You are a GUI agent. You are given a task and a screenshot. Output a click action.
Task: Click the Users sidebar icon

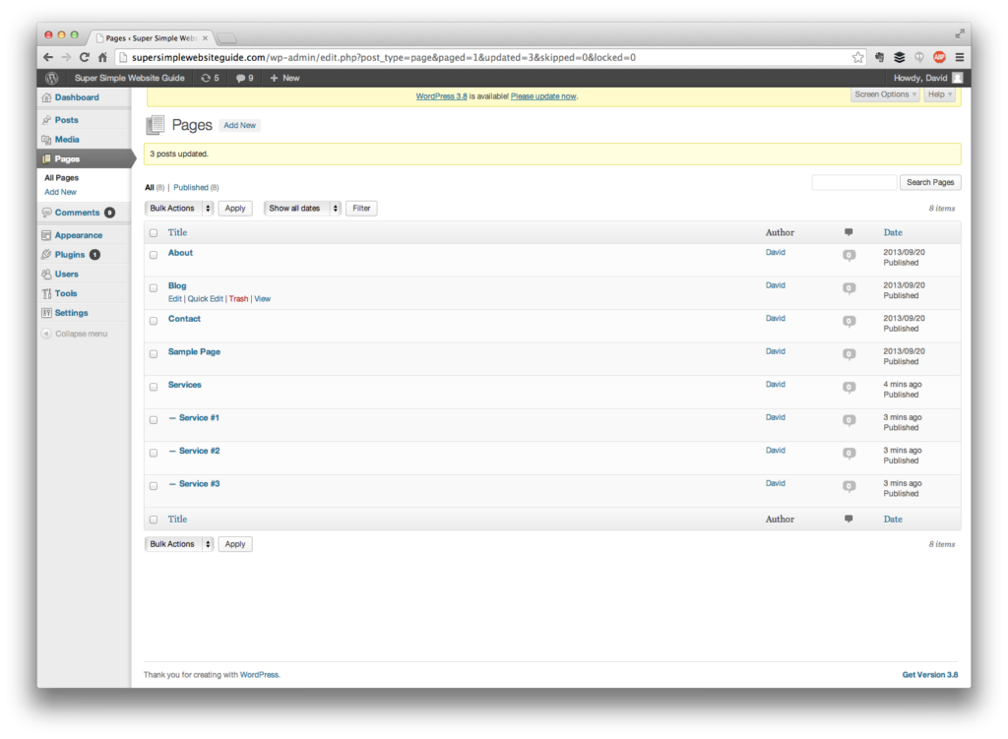pos(46,274)
